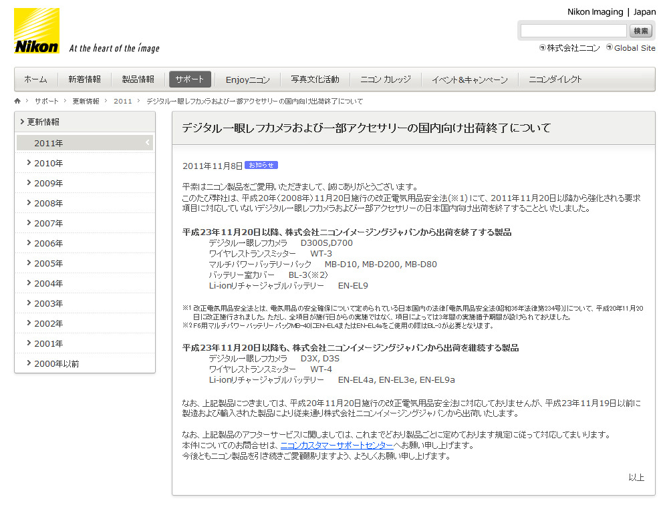Screen dimensions: 663x507
Task: Select the サポート menu tab
Action: click(x=190, y=79)
